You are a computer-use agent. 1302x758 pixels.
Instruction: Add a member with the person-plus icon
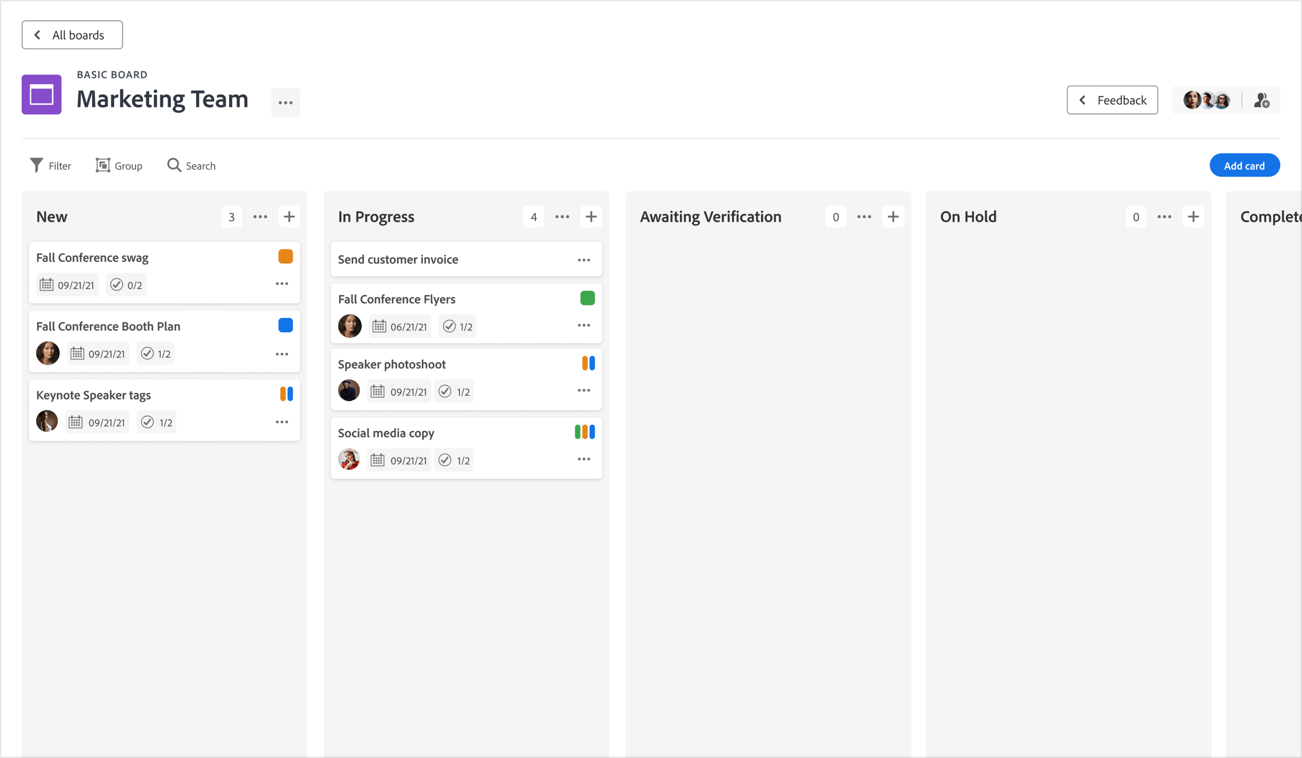tap(1261, 100)
